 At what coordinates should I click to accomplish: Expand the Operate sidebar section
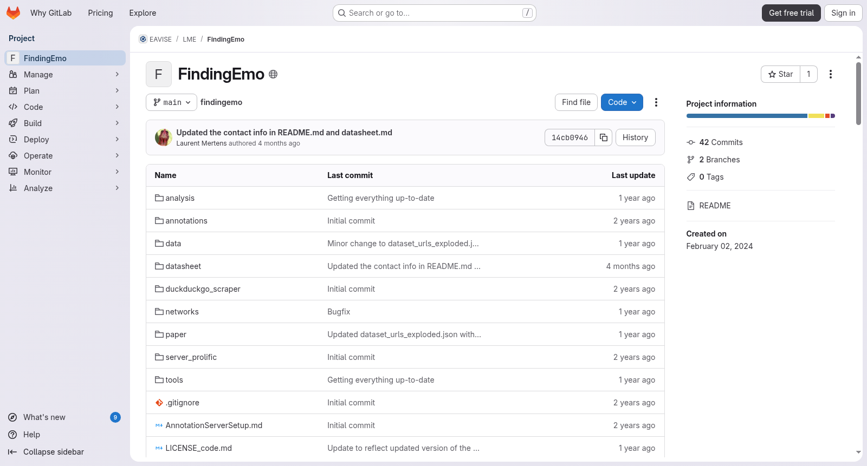pos(65,156)
